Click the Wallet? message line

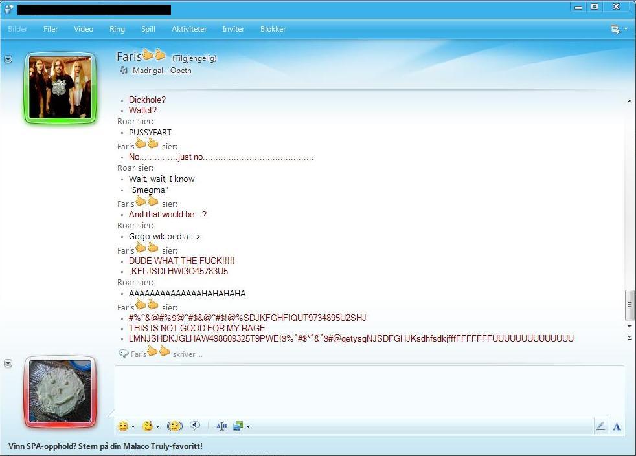(x=142, y=110)
